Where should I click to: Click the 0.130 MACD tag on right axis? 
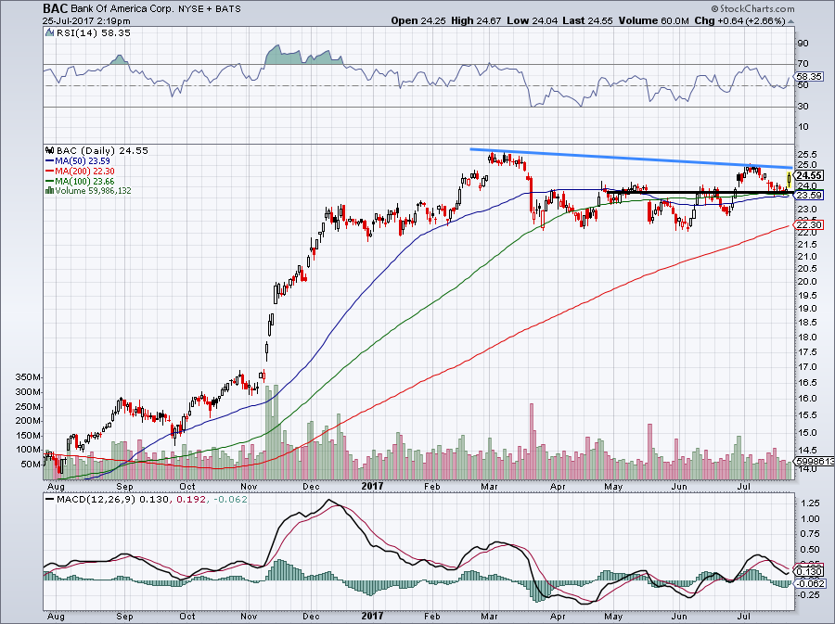[x=810, y=571]
